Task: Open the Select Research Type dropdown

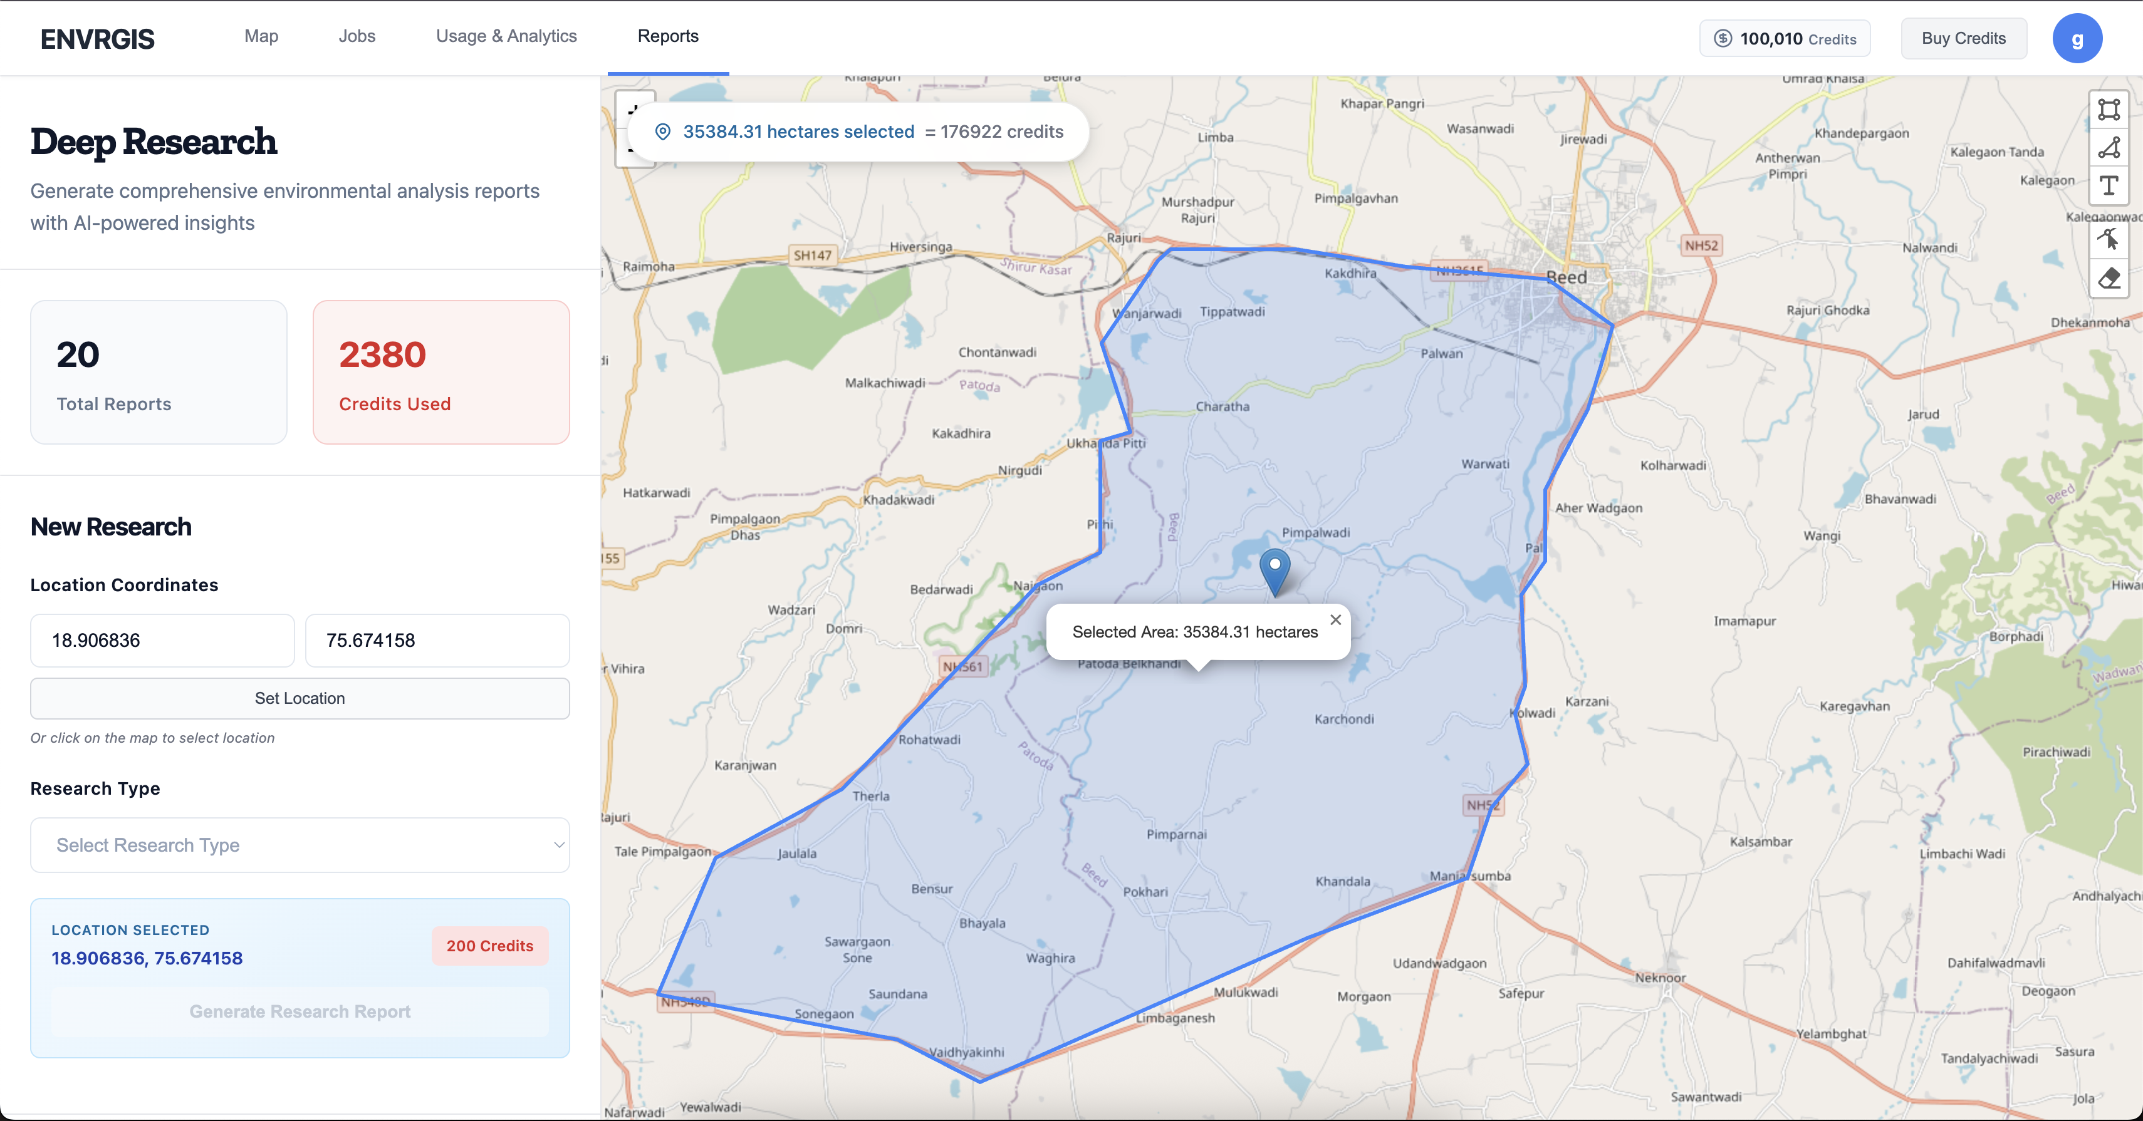Action: (300, 845)
